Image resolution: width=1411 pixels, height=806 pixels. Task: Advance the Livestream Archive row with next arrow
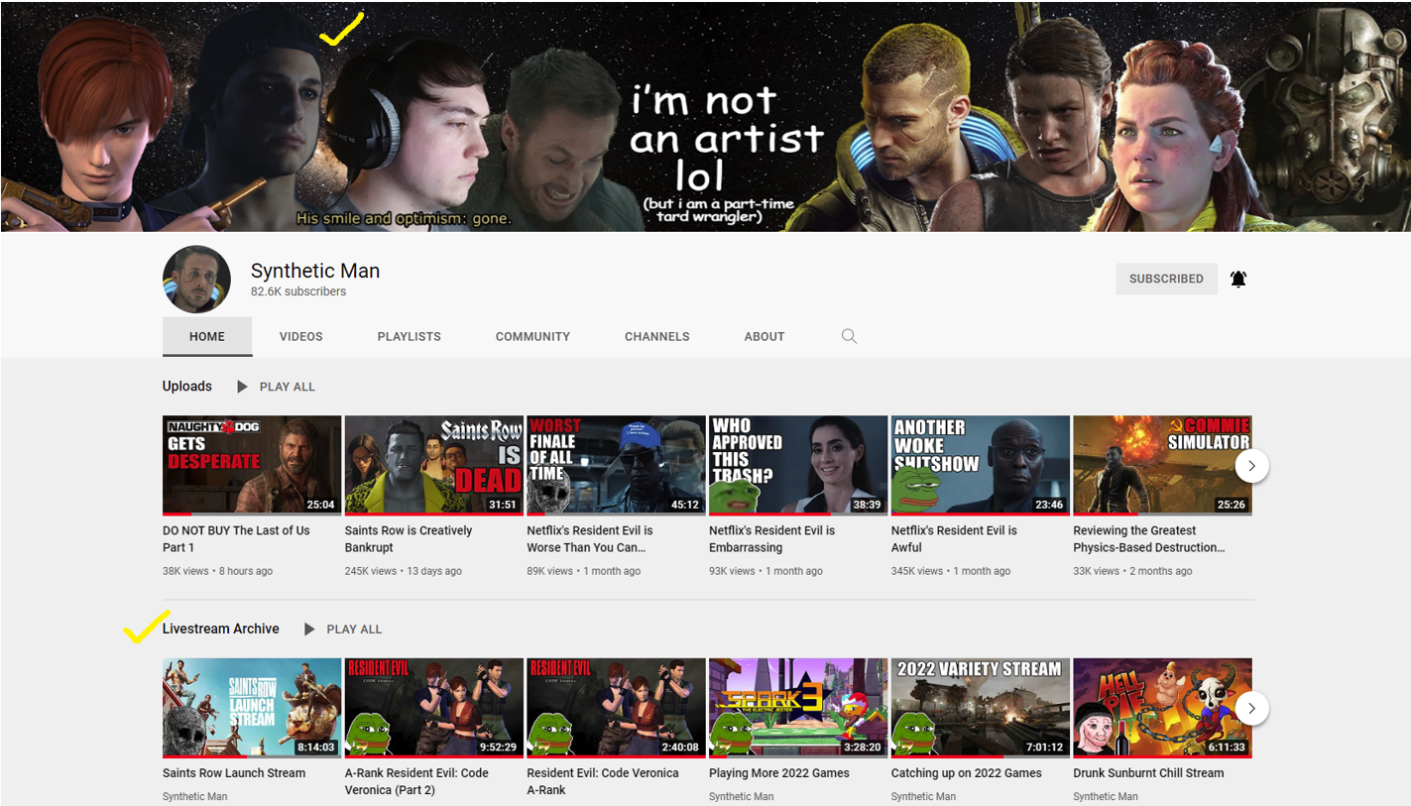point(1251,708)
